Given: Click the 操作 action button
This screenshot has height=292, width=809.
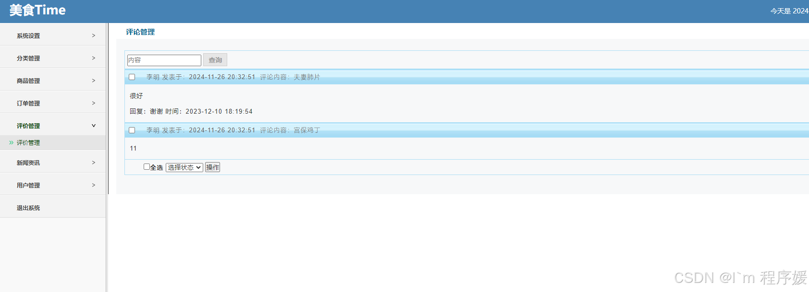Looking at the screenshot, I should pos(213,167).
